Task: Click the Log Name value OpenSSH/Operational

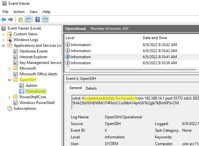Action: pyautogui.click(x=123, y=117)
